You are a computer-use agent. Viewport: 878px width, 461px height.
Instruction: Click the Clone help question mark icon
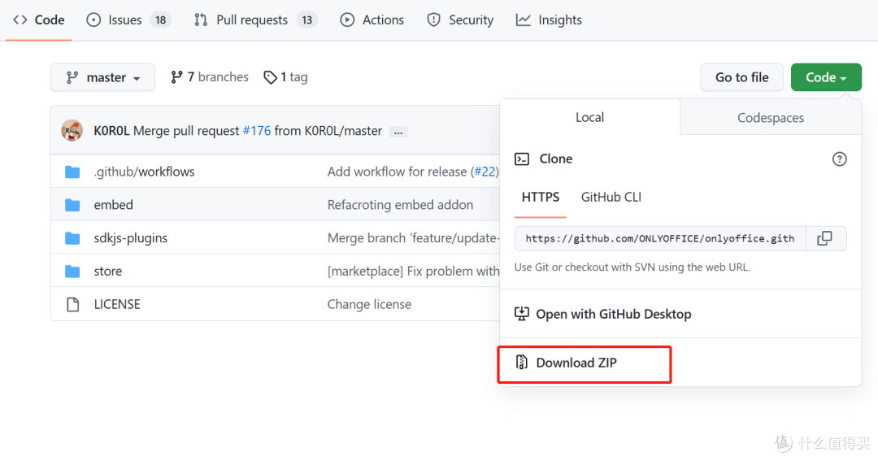839,159
